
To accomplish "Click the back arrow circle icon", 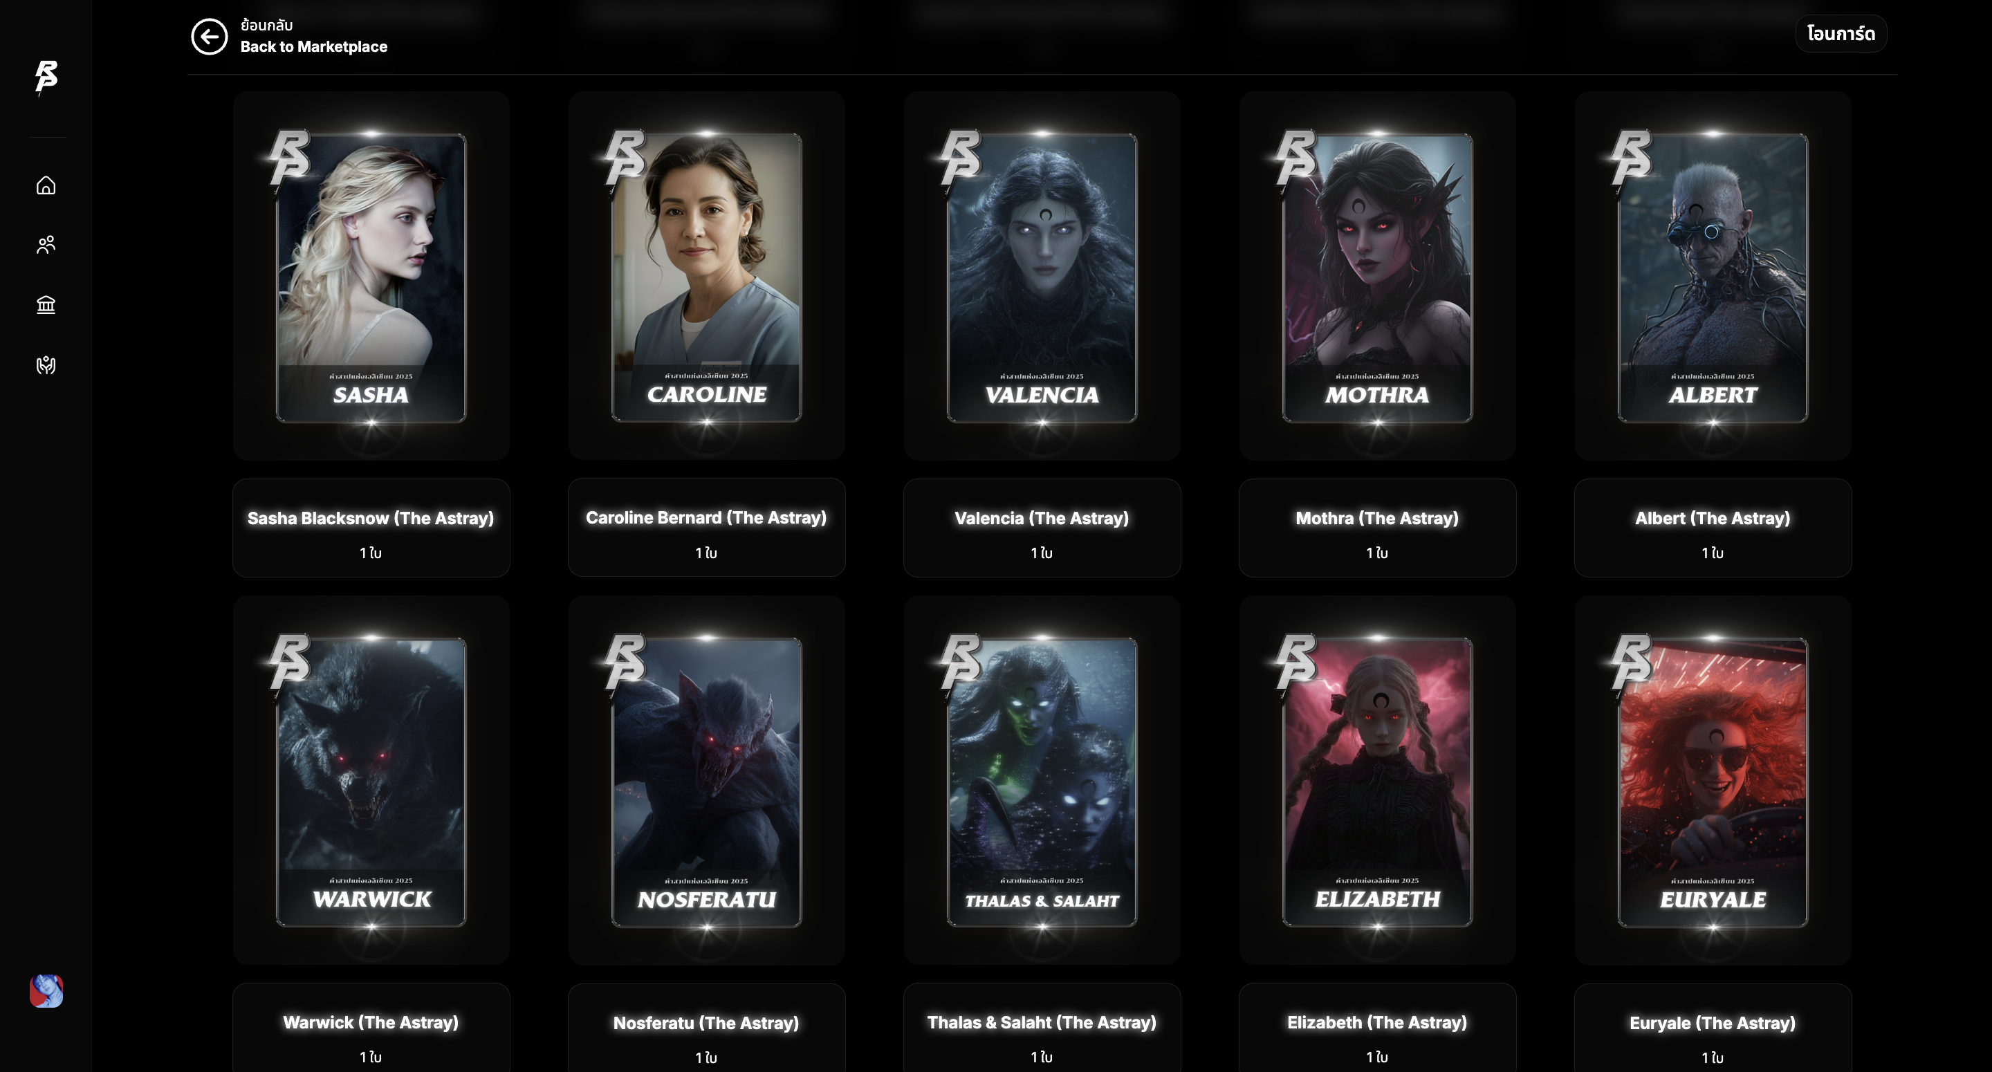I will [209, 37].
